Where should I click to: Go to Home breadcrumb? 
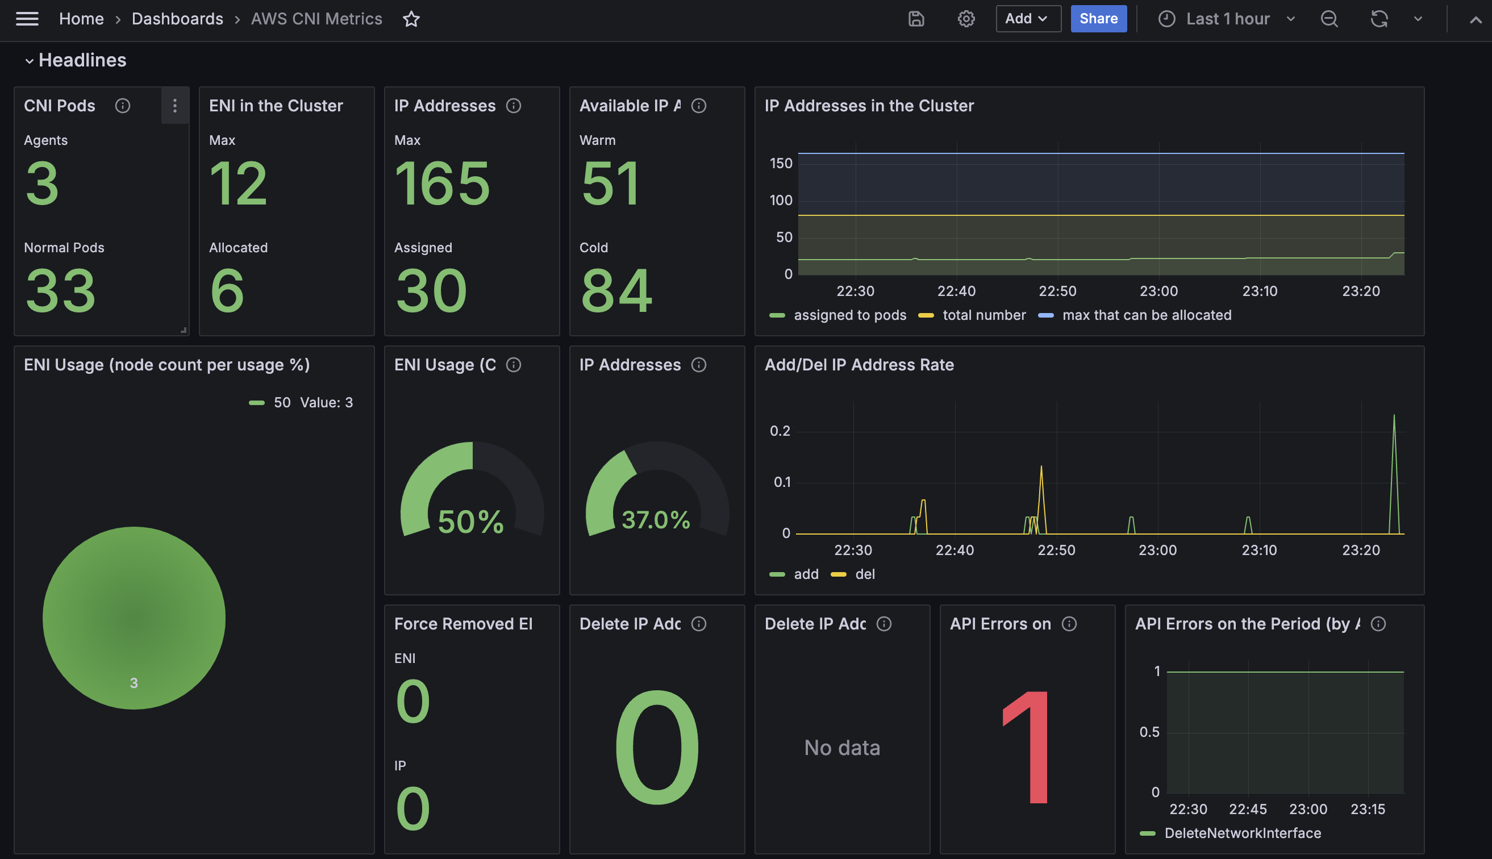pyautogui.click(x=81, y=19)
